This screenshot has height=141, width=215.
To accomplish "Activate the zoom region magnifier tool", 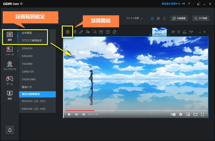I will 94,32.
